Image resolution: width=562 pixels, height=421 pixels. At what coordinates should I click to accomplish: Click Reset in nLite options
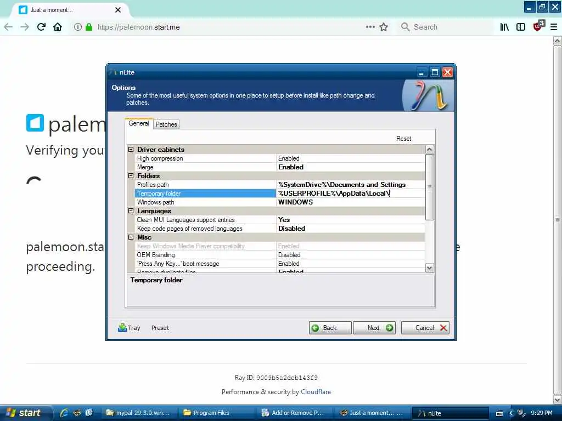(x=403, y=139)
